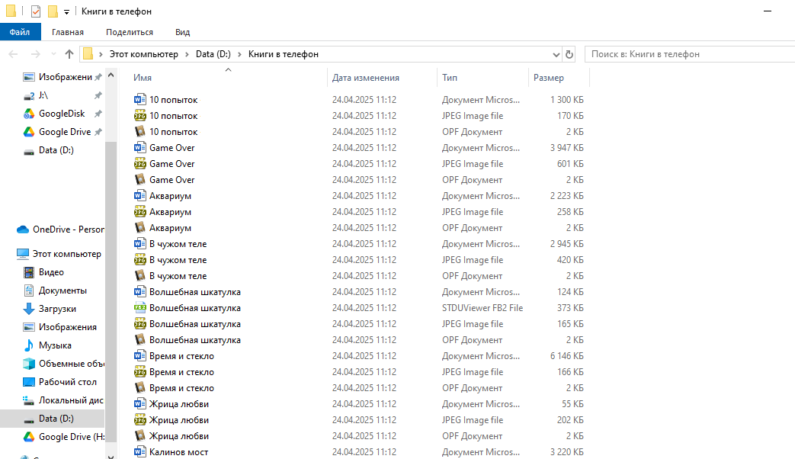Image resolution: width=795 pixels, height=459 pixels.
Task: Open Customize Quick Access Toolbar dropdown
Action: (66, 11)
